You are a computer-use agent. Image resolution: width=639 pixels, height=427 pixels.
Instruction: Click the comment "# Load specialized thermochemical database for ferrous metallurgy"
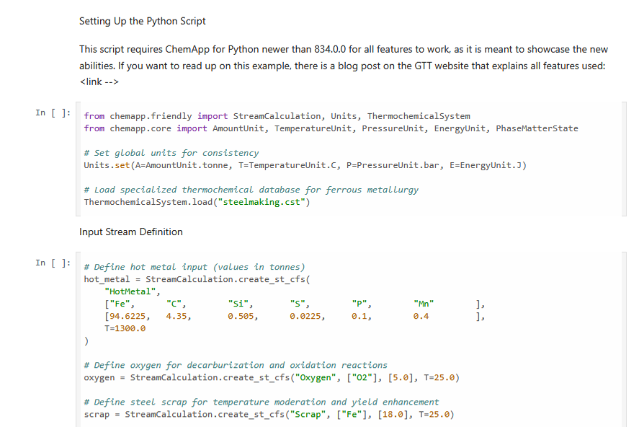pos(251,190)
